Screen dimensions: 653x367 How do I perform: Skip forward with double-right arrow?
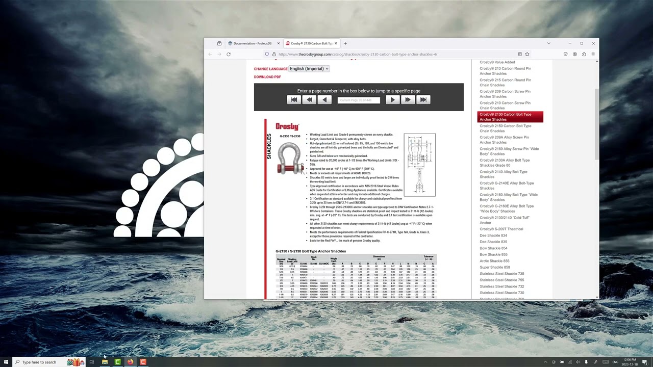point(408,100)
